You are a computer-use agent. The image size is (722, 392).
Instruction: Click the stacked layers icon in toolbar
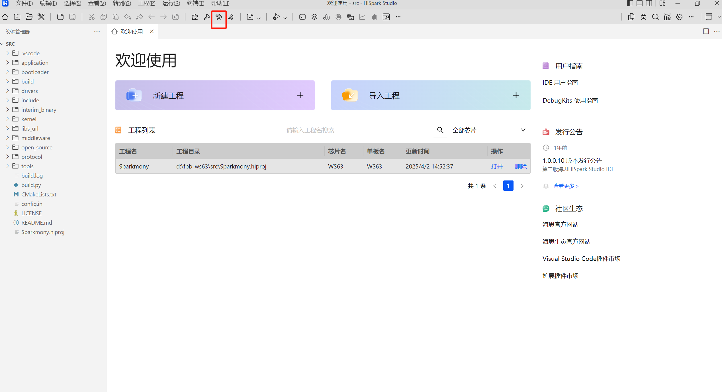tap(314, 17)
